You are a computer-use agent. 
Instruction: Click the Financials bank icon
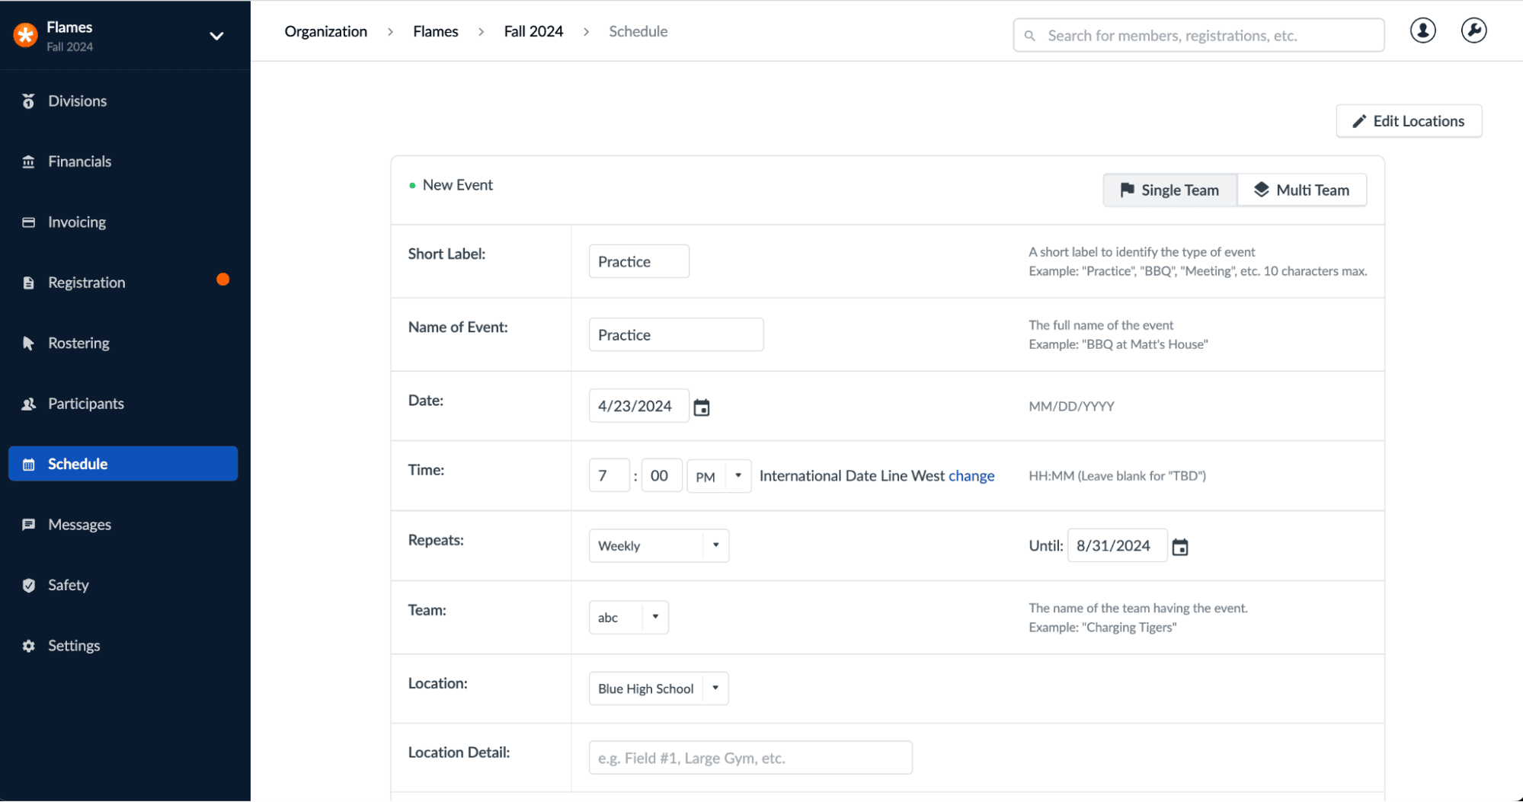pos(29,161)
